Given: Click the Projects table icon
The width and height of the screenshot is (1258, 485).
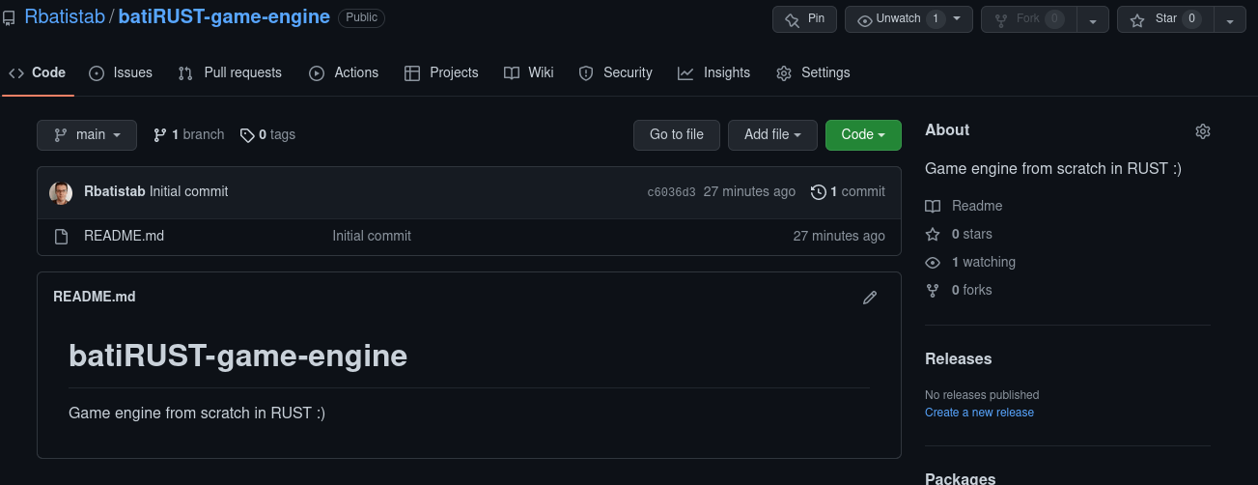Looking at the screenshot, I should 411,73.
